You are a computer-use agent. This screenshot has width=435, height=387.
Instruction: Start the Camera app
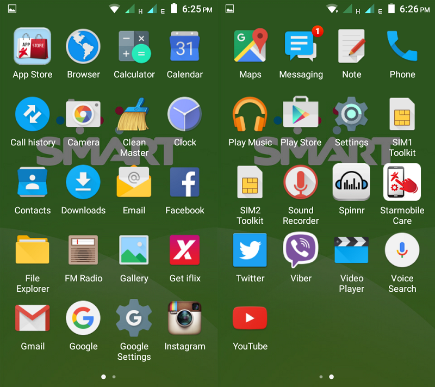(x=83, y=114)
